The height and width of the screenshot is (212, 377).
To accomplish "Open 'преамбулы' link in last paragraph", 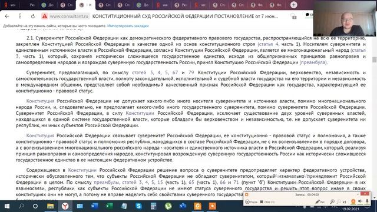I will [x=107, y=182].
